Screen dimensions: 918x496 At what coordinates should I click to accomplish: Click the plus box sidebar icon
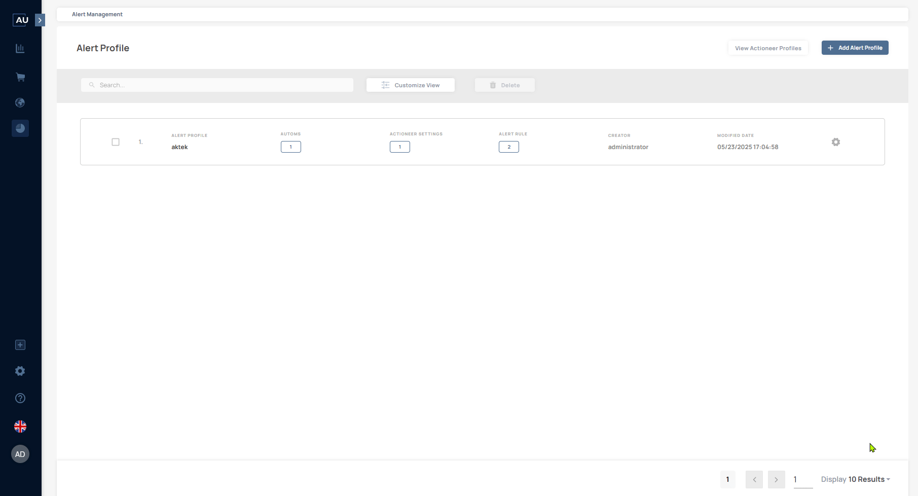coord(20,345)
